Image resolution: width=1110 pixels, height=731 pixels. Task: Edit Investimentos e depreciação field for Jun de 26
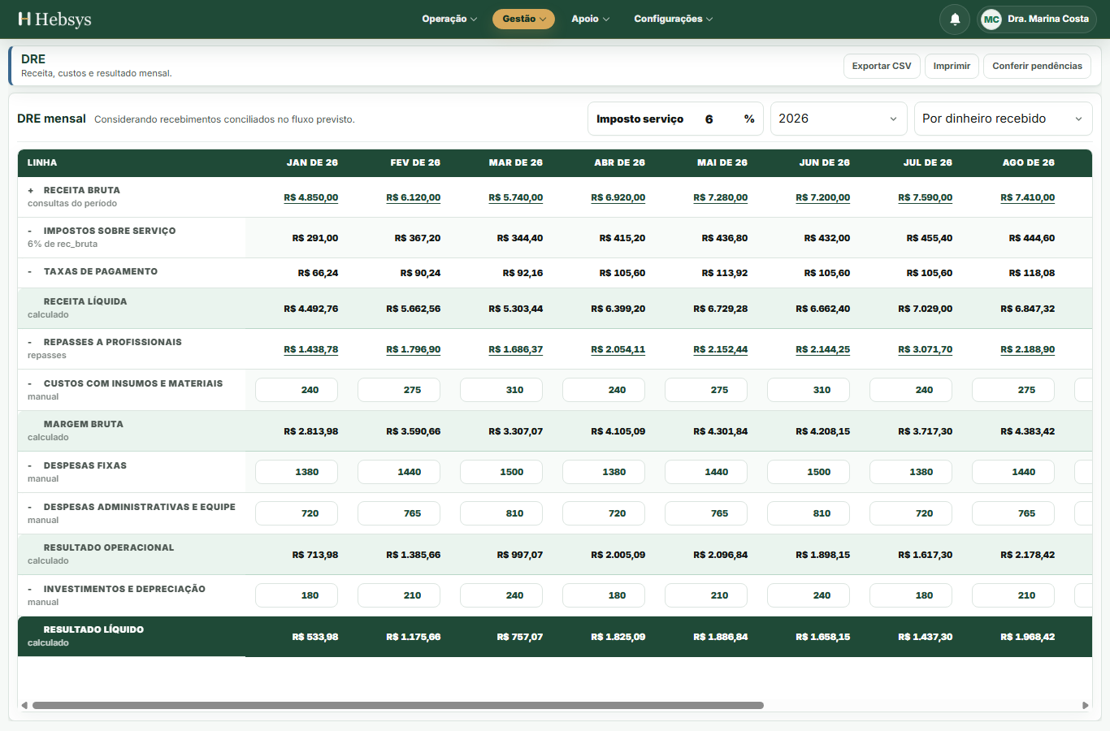coord(809,595)
